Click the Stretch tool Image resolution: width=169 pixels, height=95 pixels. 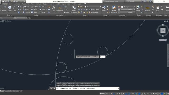(26, 12)
